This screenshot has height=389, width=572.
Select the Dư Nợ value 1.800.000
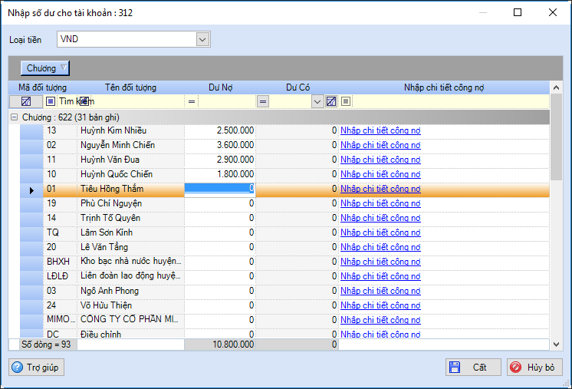click(x=235, y=174)
